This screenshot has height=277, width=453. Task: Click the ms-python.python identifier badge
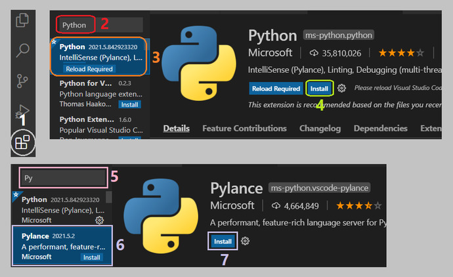click(339, 35)
